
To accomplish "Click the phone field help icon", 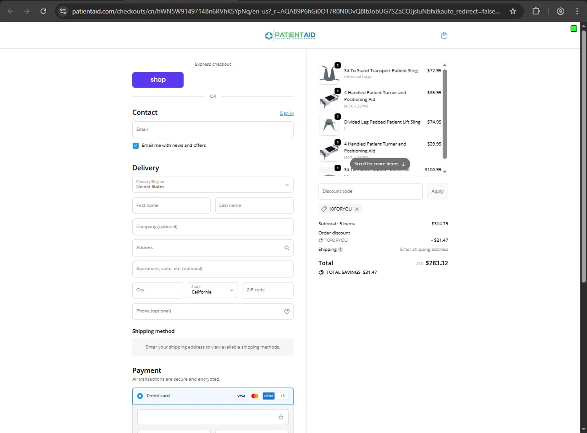I will (x=287, y=311).
